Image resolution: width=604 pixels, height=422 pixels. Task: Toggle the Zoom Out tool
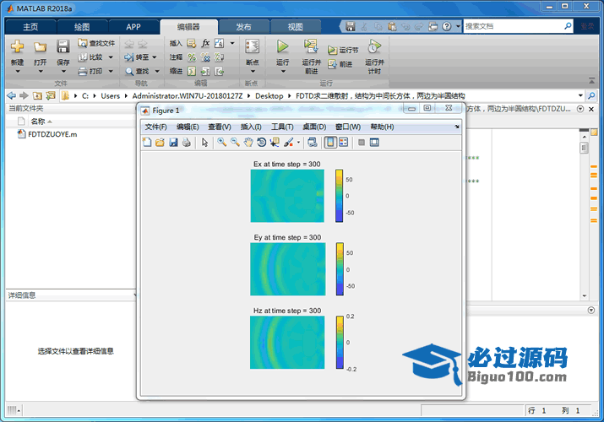(235, 143)
